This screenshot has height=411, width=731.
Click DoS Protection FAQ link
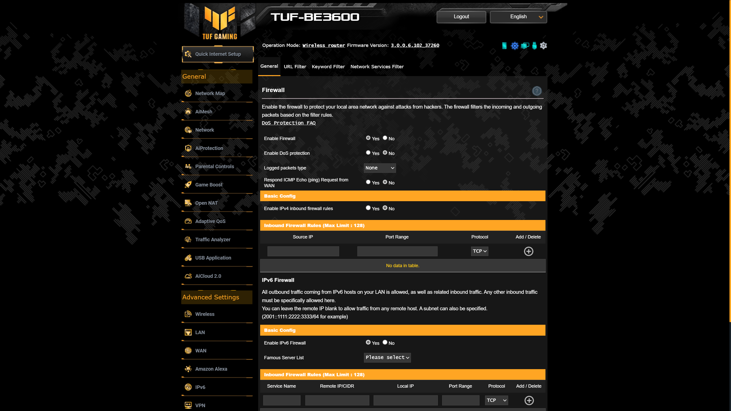coord(289,123)
